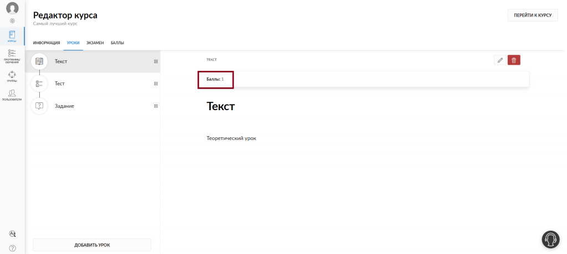
Task: Open the settings gear icon
Action: tap(12, 21)
